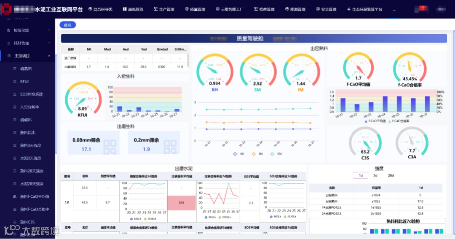Screen dimensions: 455x239
Task: Open 生态环保监管平台 in the top navigation
Action: click(x=365, y=9)
